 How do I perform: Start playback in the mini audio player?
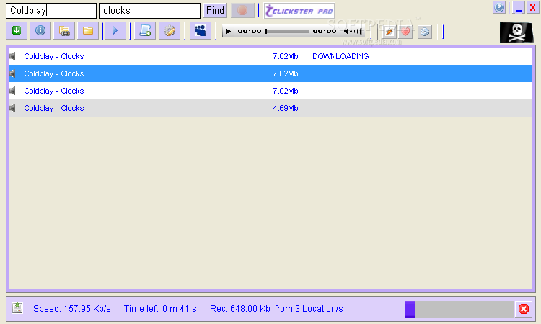(x=228, y=32)
